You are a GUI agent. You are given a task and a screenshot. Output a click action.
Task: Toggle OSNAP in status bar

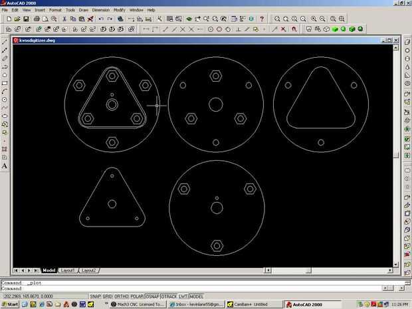click(x=152, y=296)
